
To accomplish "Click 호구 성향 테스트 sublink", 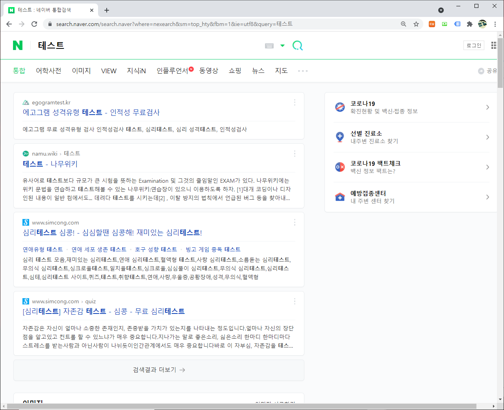I will coord(156,249).
